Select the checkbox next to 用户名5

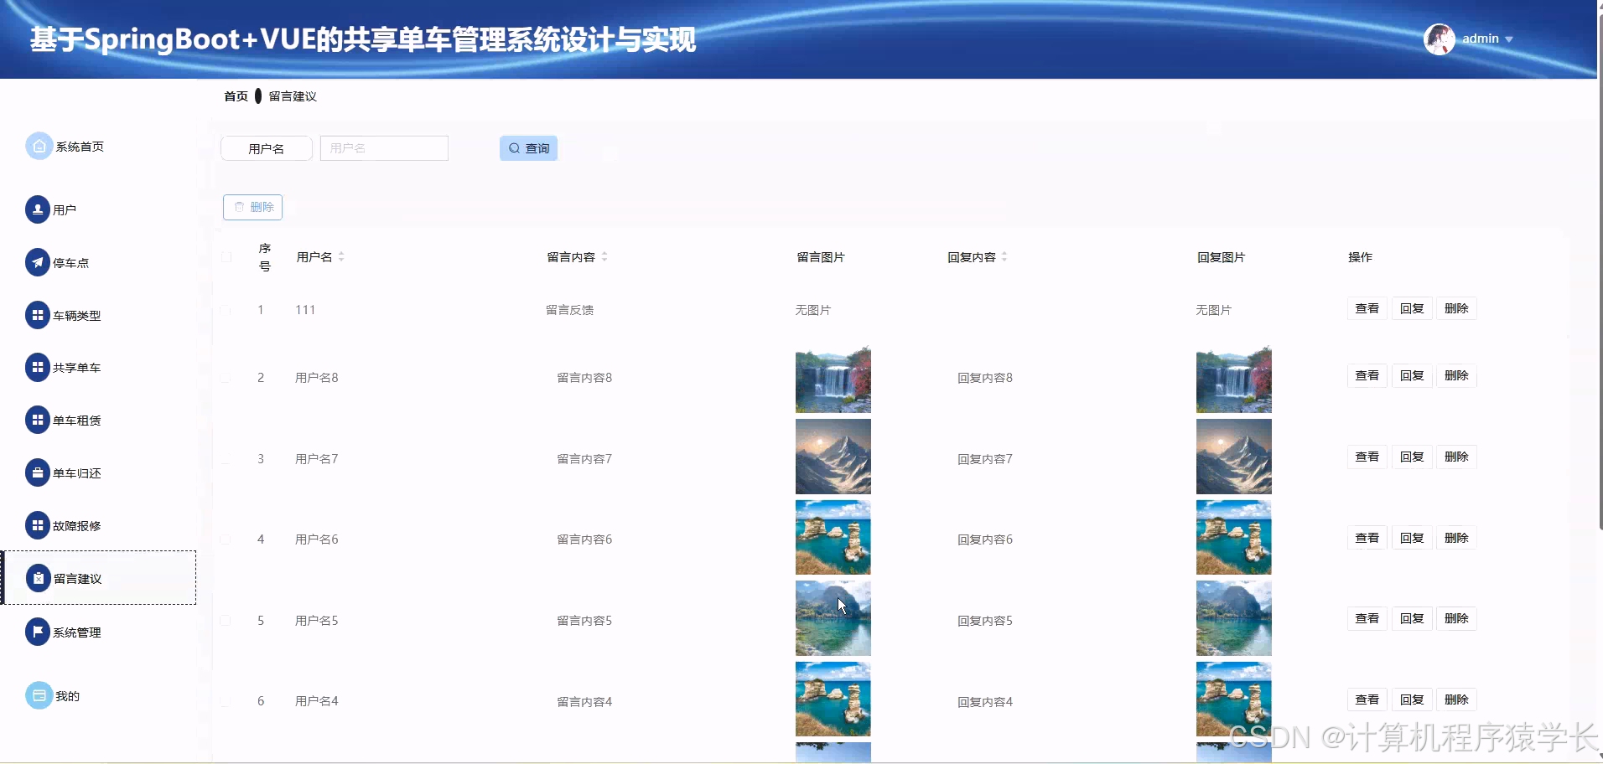(225, 620)
